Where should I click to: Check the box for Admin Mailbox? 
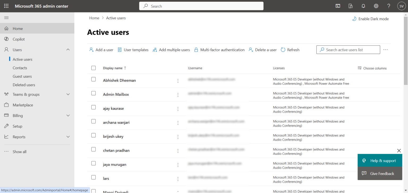(93, 93)
